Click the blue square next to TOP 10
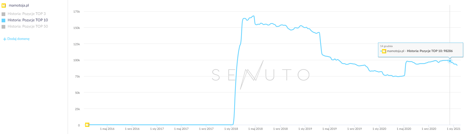The height and width of the screenshot is (134, 465). pos(3,20)
